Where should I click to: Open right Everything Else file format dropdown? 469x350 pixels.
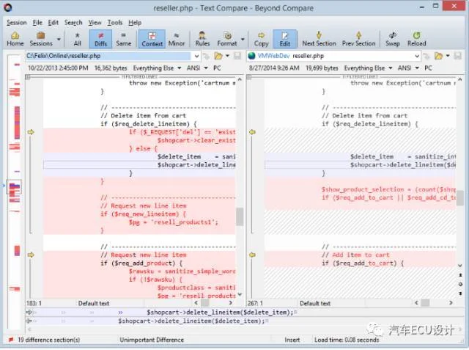coord(368,68)
